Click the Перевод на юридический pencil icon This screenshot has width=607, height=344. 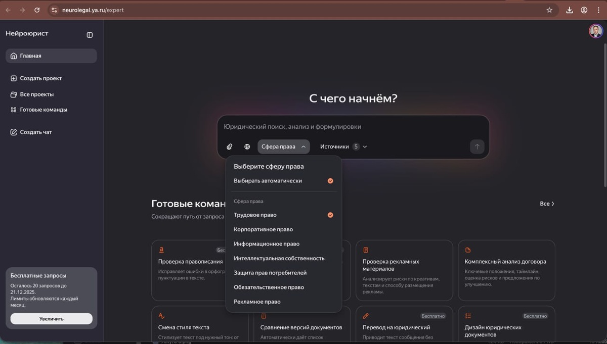click(366, 316)
